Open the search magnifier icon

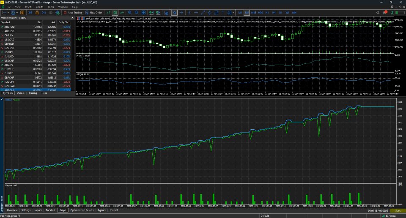coord(378,12)
